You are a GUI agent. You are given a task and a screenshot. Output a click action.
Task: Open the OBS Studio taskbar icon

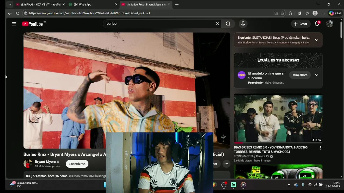(224, 185)
